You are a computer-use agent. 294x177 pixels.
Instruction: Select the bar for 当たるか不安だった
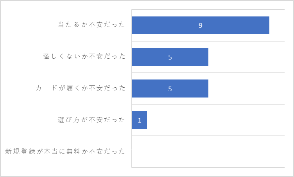(201, 25)
